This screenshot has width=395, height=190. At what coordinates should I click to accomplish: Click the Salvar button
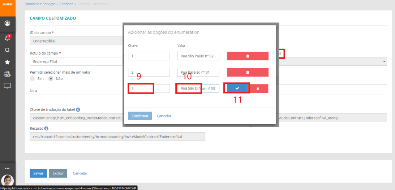tap(38, 173)
